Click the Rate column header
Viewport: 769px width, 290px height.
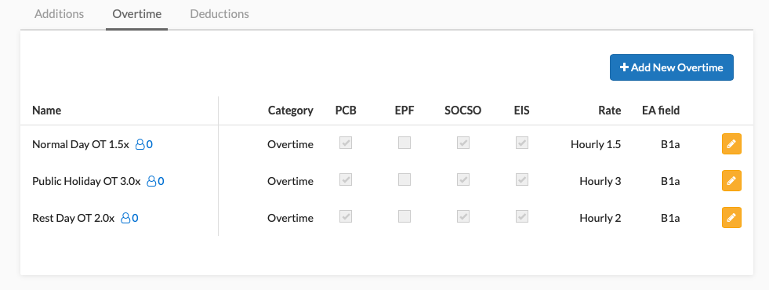click(x=610, y=111)
